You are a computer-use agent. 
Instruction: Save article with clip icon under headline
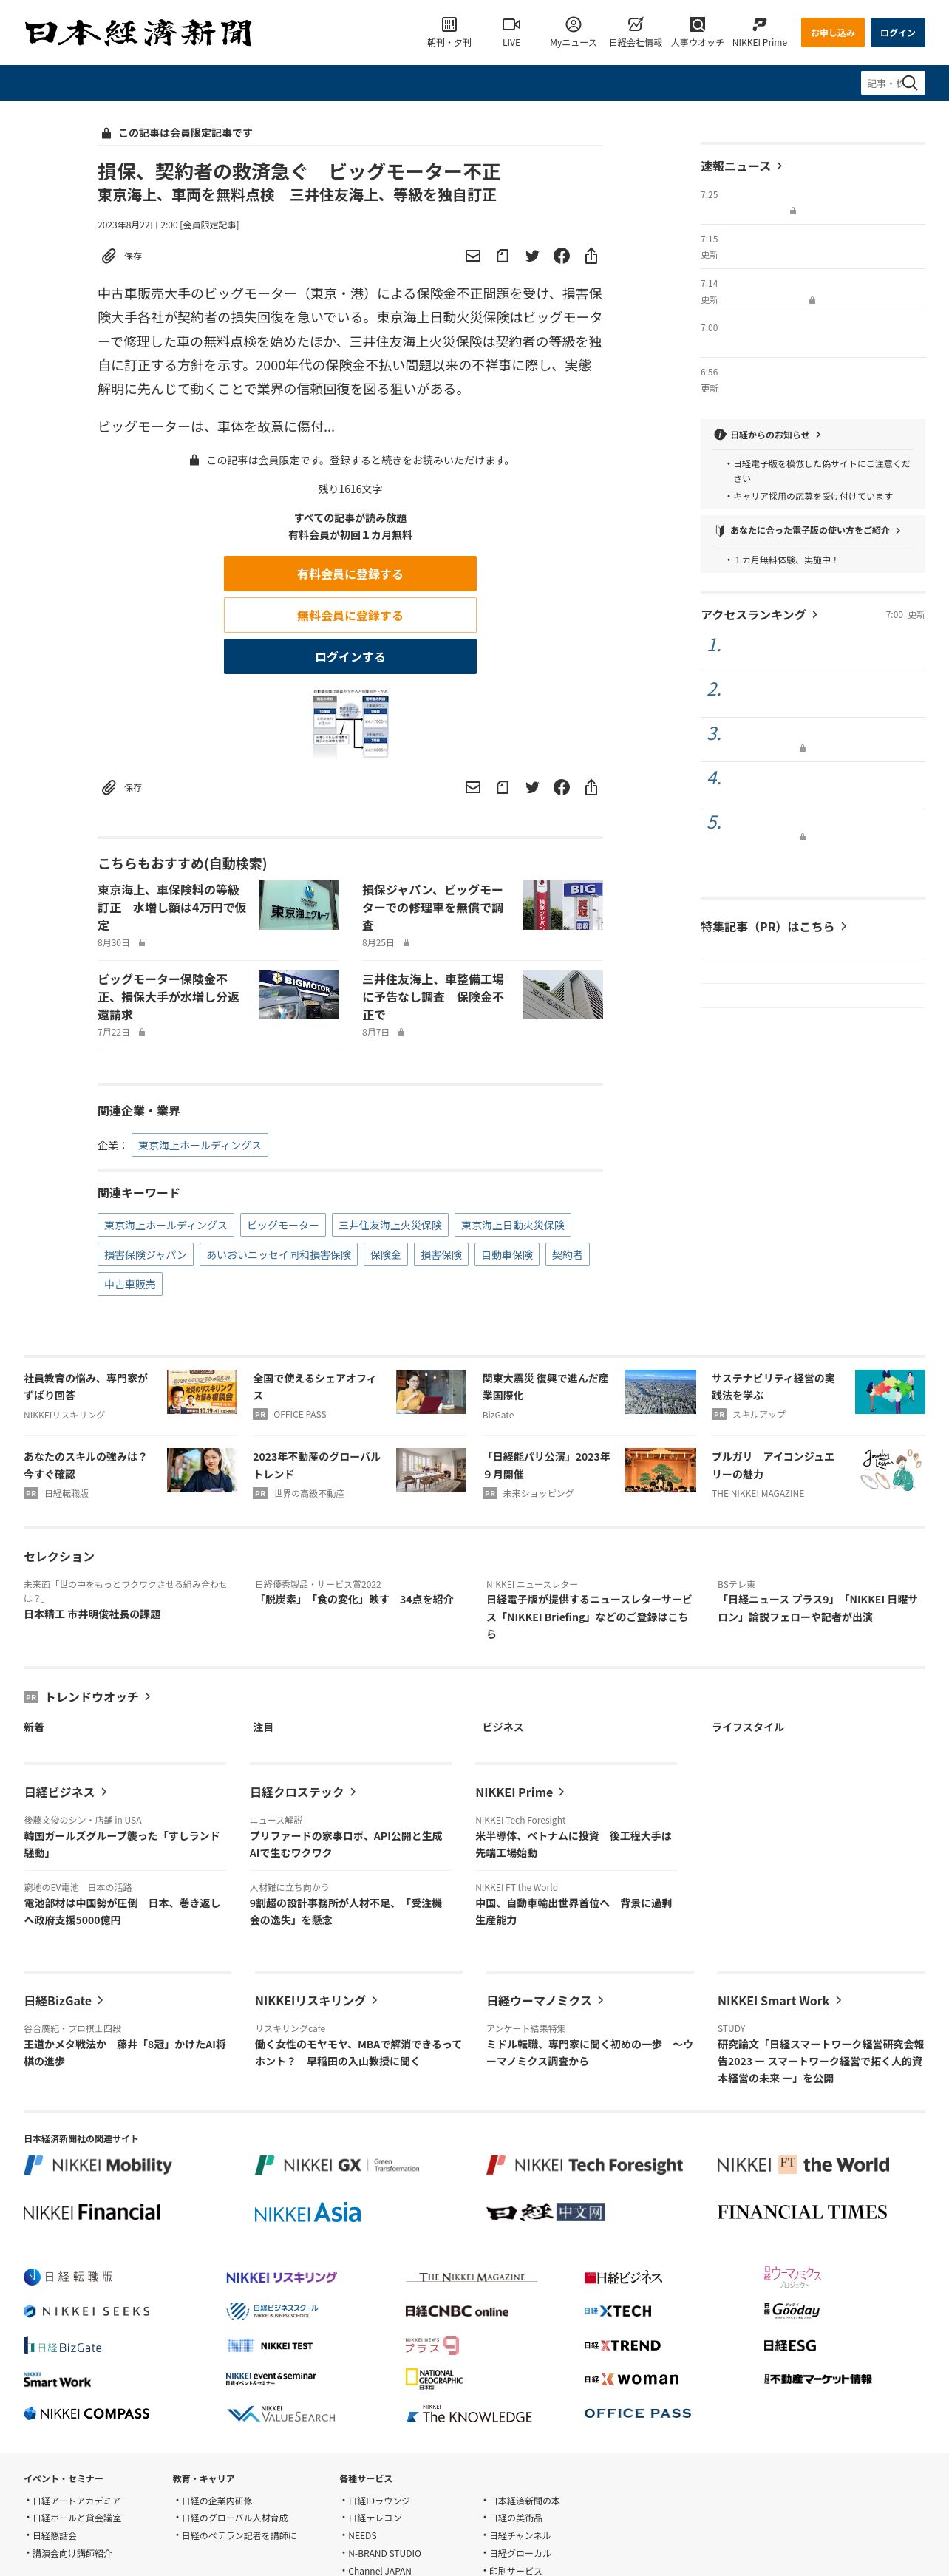point(109,256)
